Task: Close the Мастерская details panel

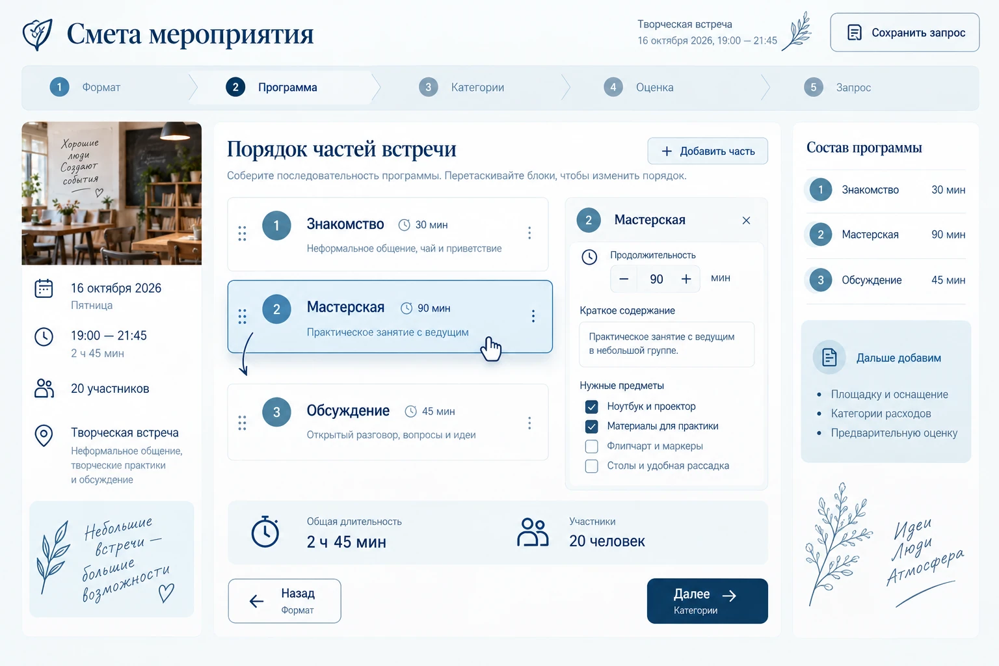Action: pos(746,220)
